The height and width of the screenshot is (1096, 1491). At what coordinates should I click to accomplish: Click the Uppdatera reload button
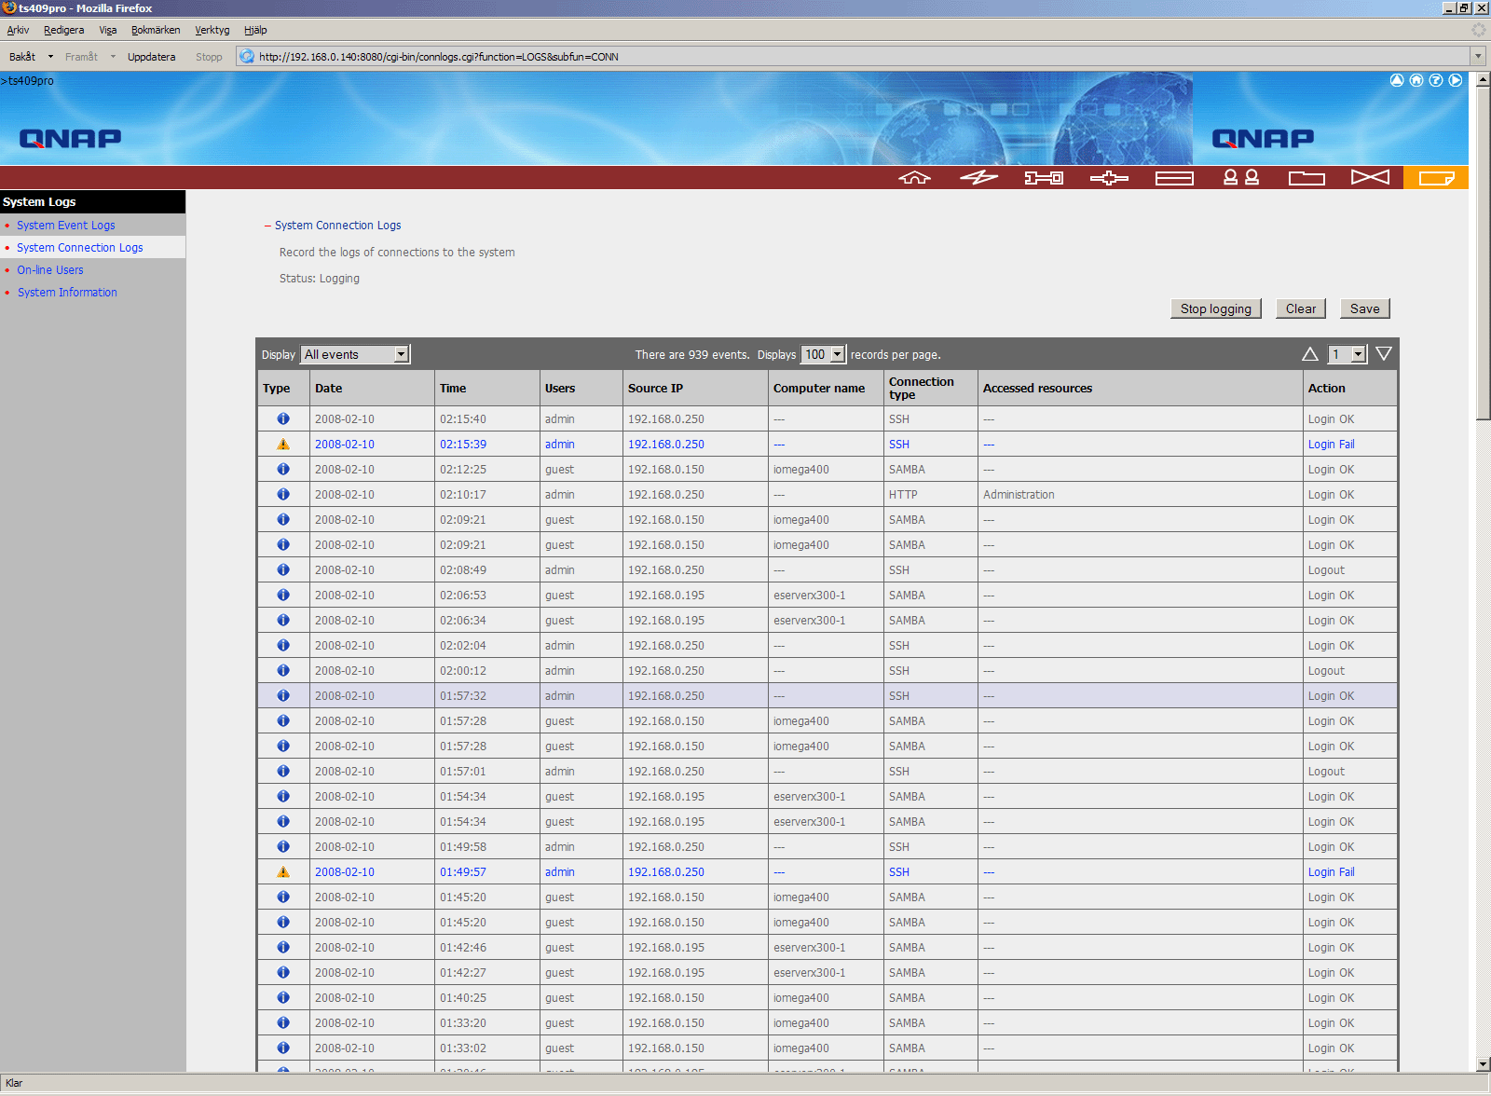[151, 57]
